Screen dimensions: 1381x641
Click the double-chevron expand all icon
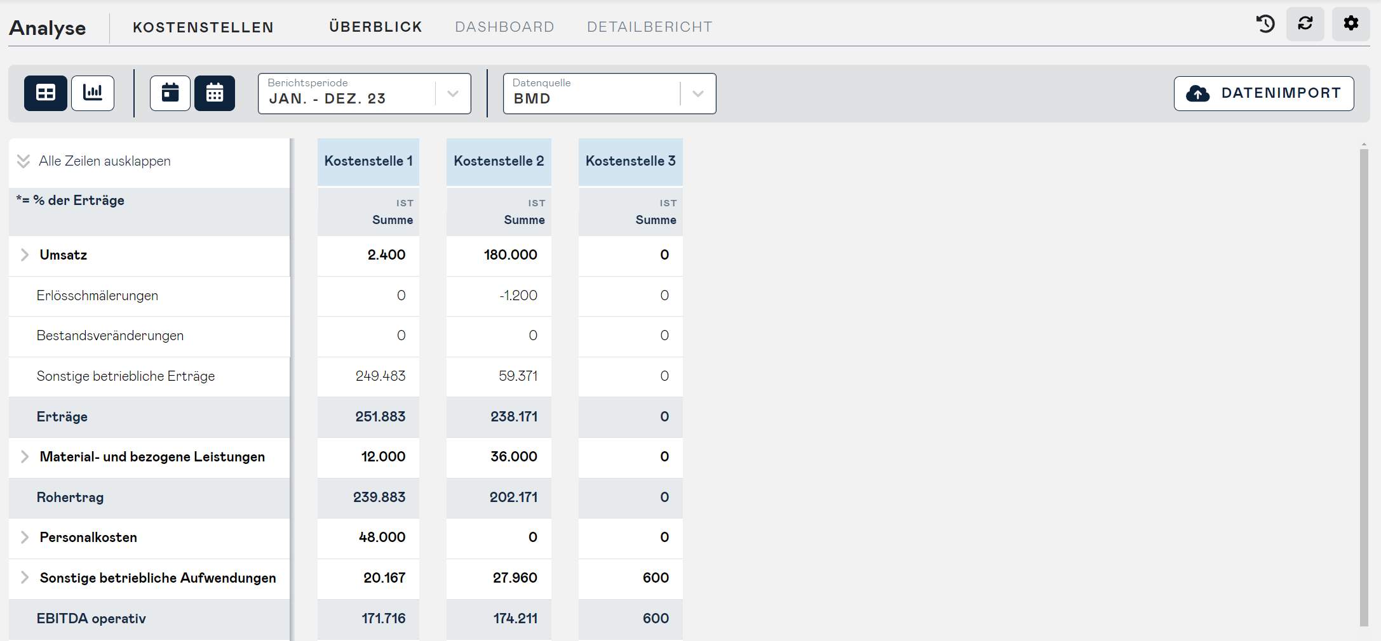coord(24,161)
